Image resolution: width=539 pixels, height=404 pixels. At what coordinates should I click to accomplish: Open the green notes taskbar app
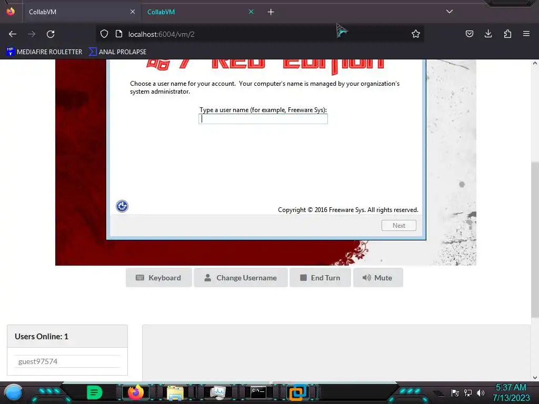(x=94, y=392)
